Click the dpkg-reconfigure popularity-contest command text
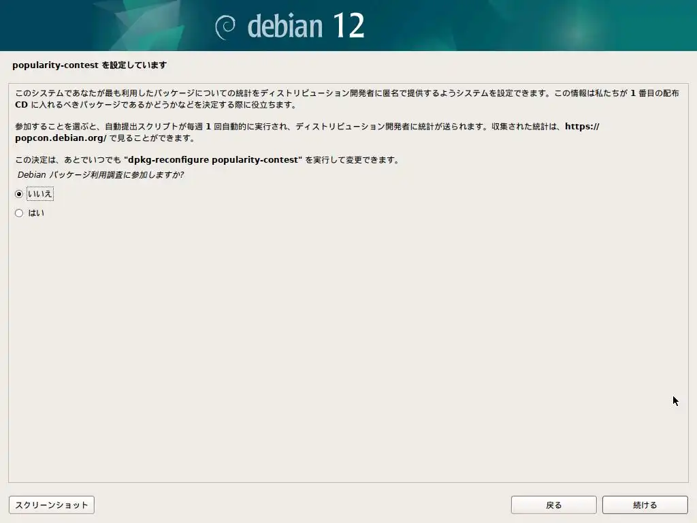Viewport: 697px width, 523px height. pyautogui.click(x=213, y=159)
